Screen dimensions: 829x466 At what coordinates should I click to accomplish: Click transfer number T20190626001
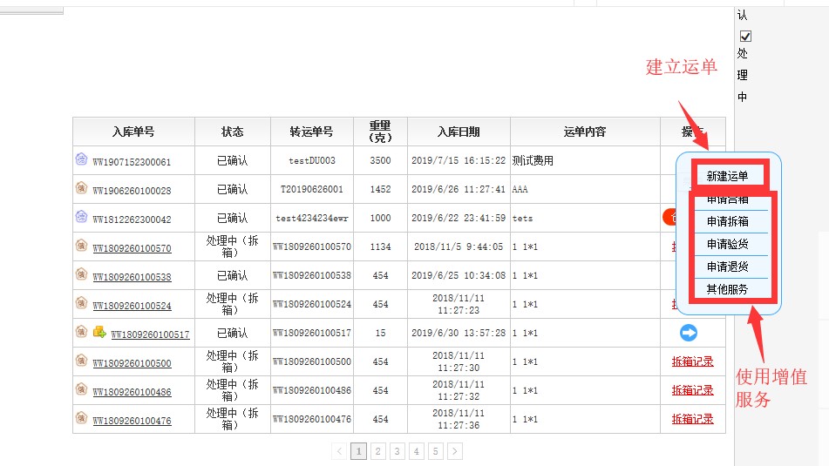pos(312,189)
